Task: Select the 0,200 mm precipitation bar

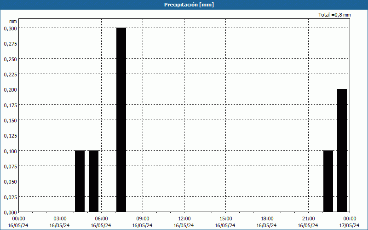Action: [342, 150]
